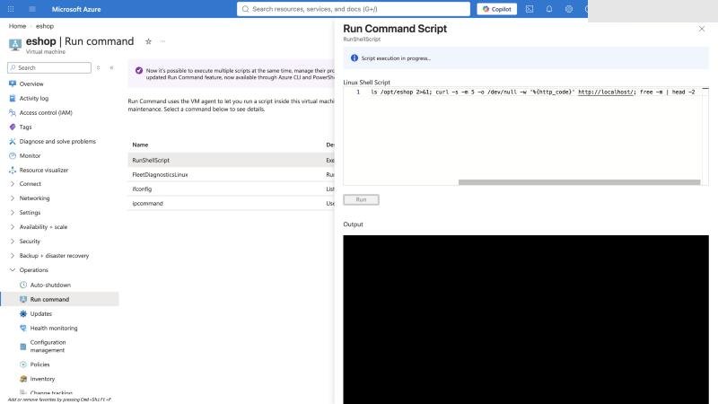
Task: Click the Overview icon in sidebar
Action: (x=13, y=83)
